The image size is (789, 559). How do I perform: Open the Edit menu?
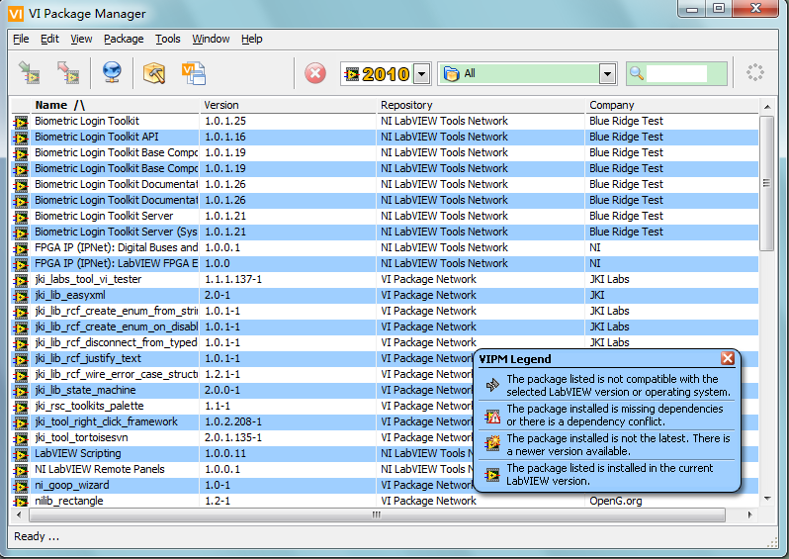pyautogui.click(x=49, y=39)
